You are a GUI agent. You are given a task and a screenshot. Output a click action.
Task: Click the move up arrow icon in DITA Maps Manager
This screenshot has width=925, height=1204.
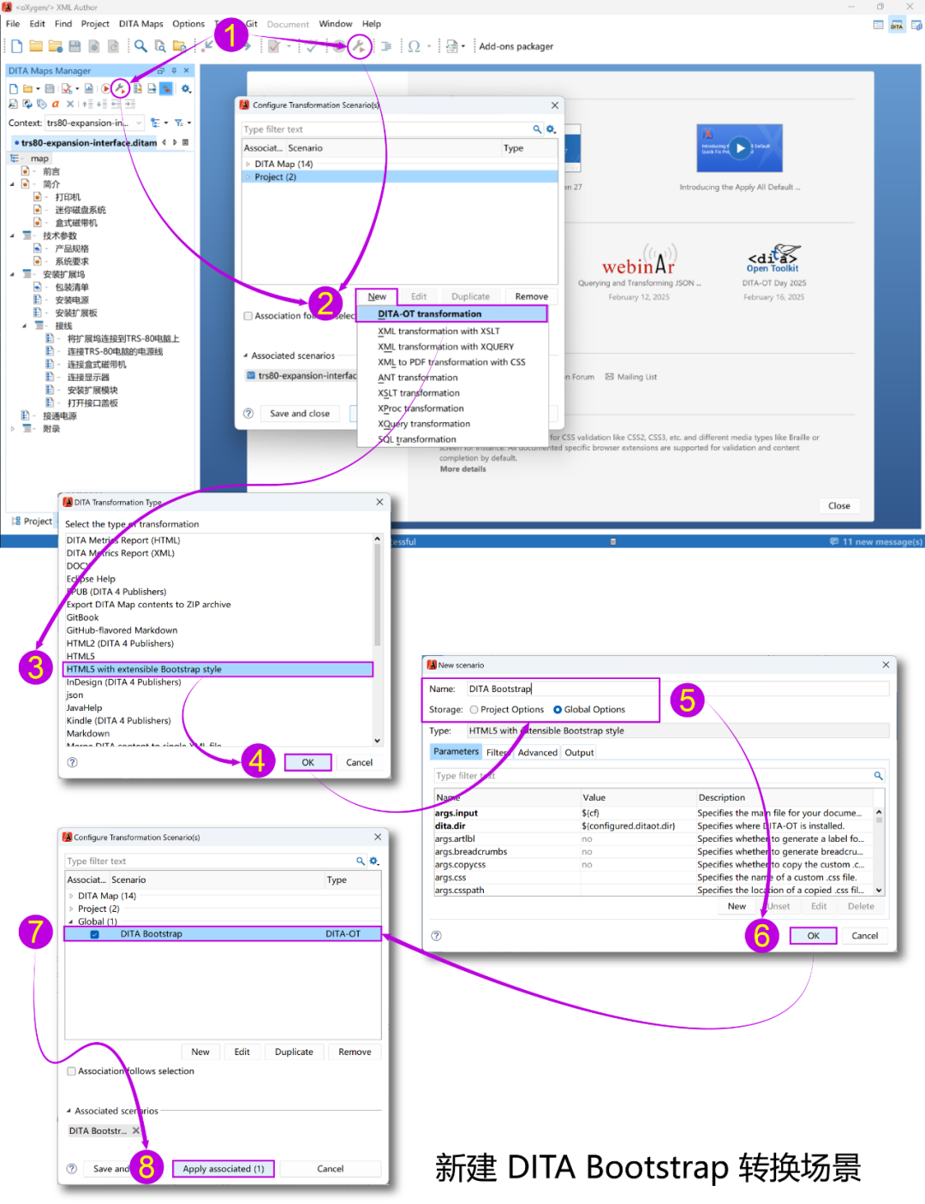(88, 104)
